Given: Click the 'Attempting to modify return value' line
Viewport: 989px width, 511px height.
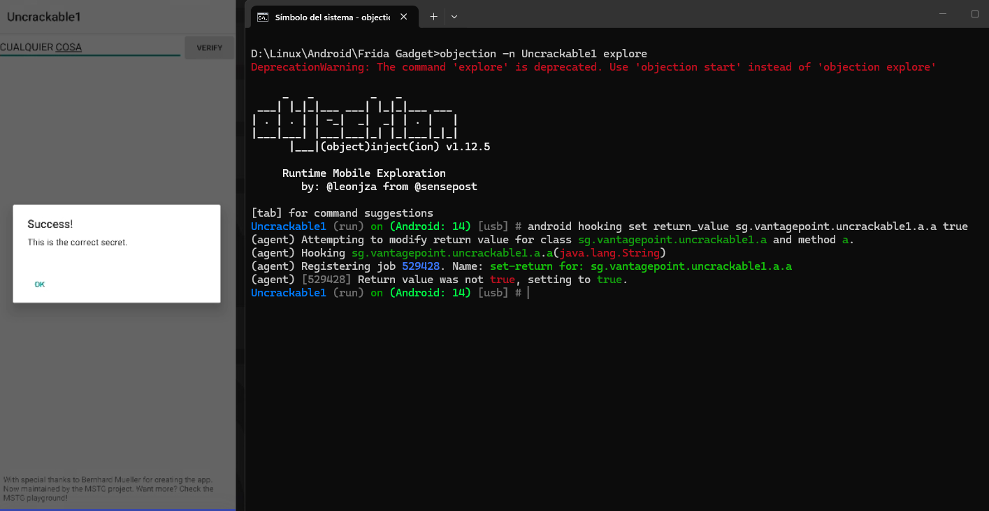Looking at the screenshot, I should 552,240.
